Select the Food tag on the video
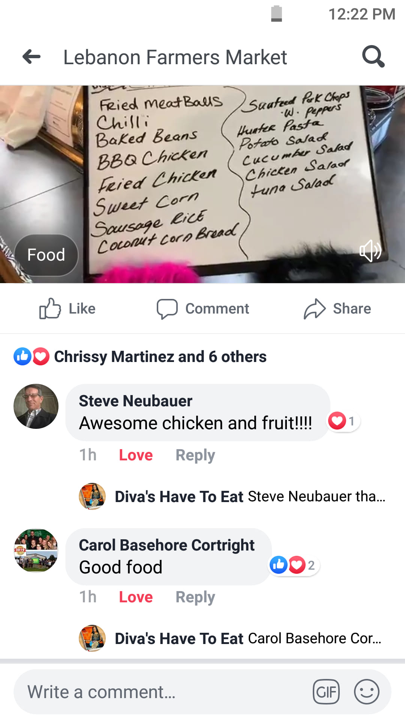Image resolution: width=405 pixels, height=721 pixels. 46,255
